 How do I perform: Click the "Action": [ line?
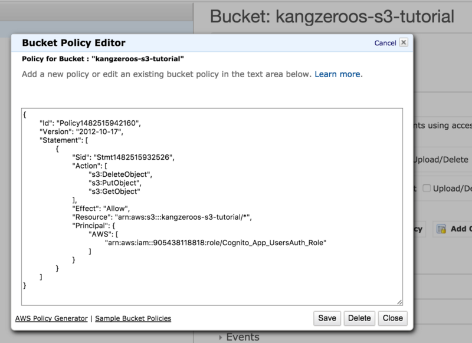[90, 166]
